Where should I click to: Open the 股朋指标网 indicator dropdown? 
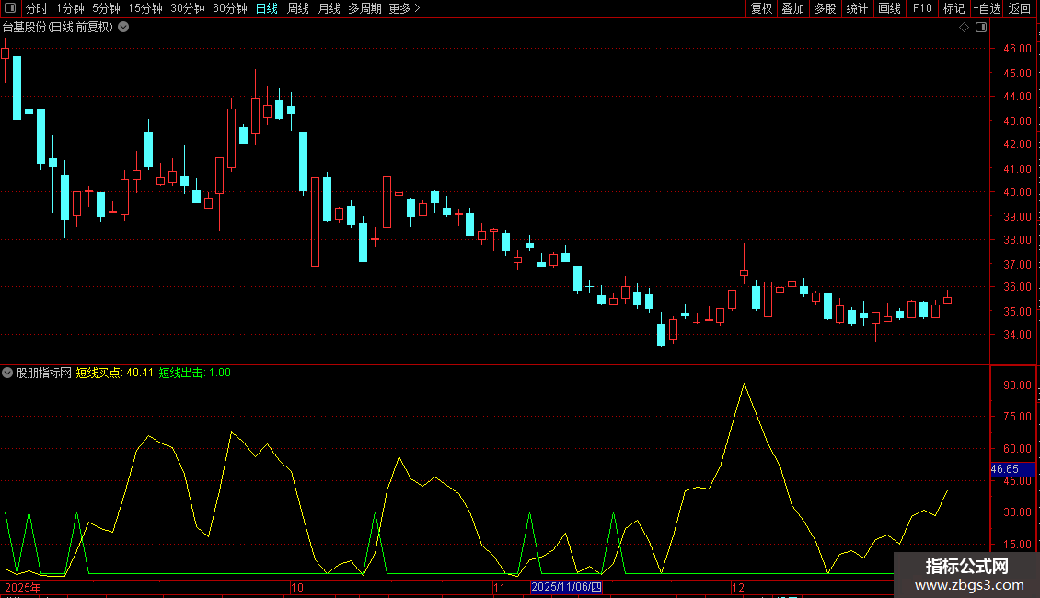[x=7, y=373]
